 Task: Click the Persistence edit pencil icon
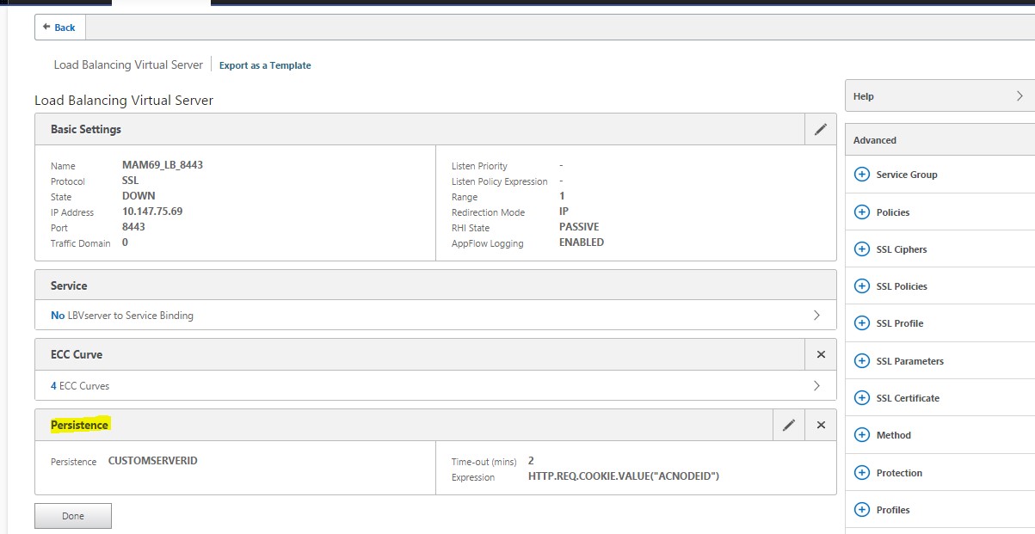pyautogui.click(x=788, y=425)
